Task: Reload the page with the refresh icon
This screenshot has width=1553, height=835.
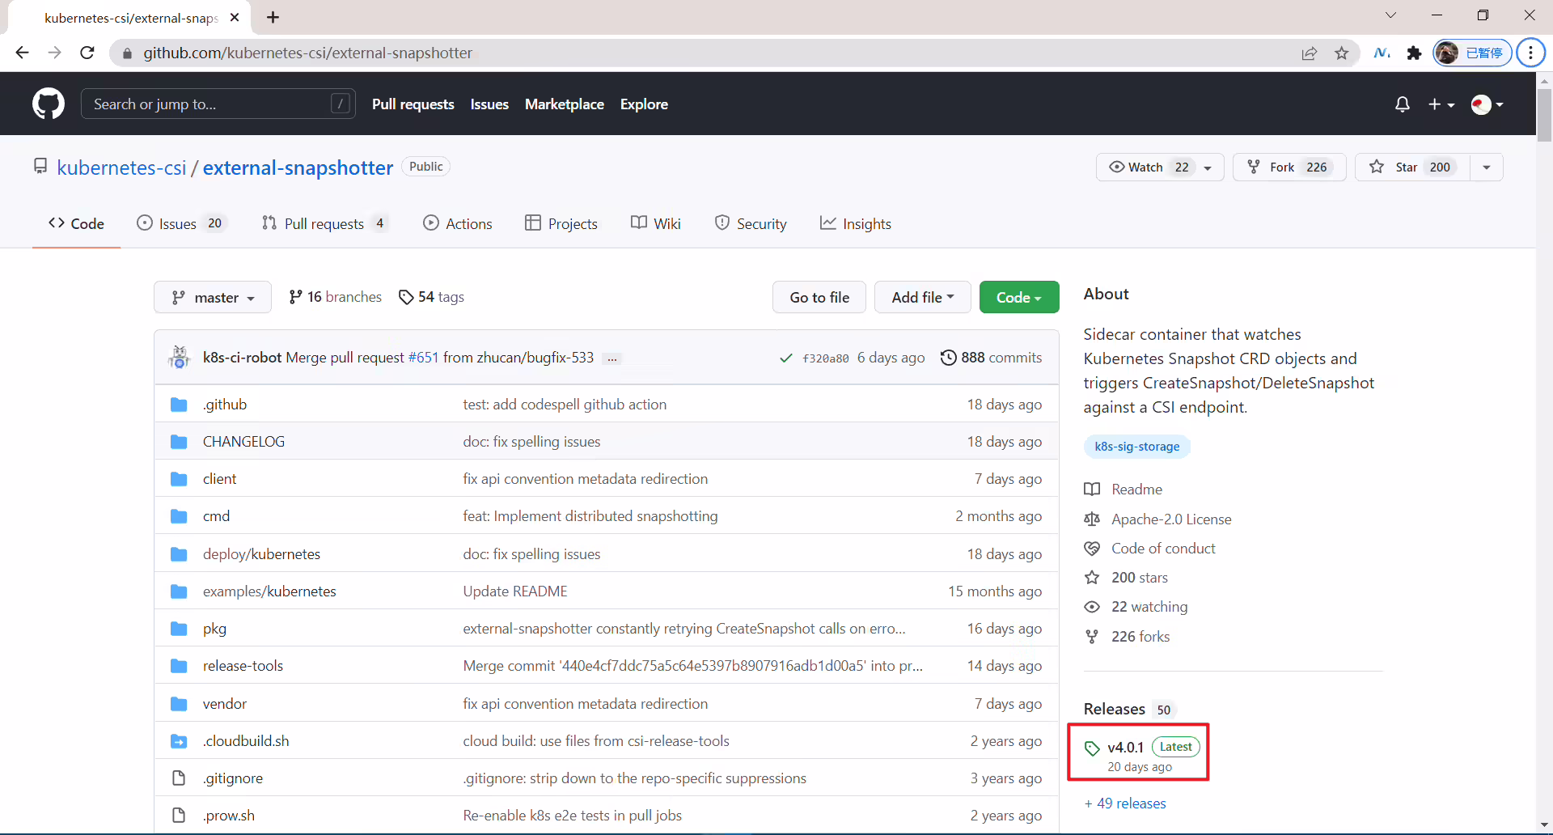Action: 87,53
